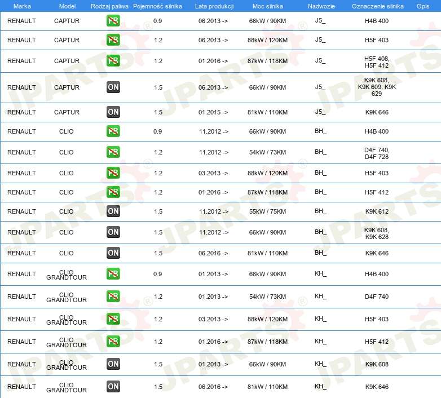The image size is (441, 398).
Task: Click the 03.2013 -> date in Clio BH_ row
Action: coord(213,173)
